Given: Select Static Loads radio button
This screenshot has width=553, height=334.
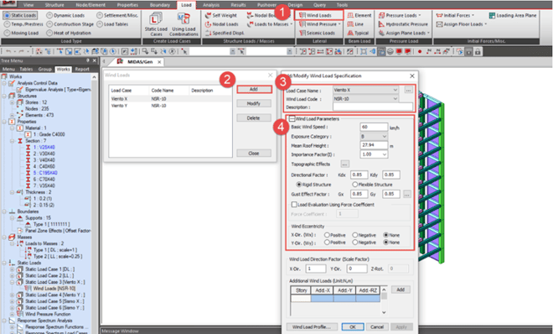Looking at the screenshot, I should (7, 16).
